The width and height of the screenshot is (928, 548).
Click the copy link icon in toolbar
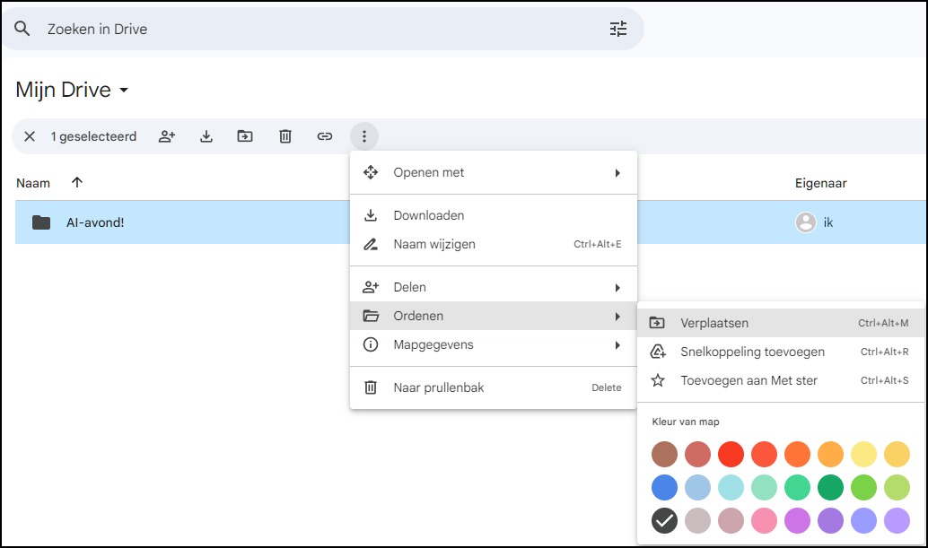[x=325, y=136]
